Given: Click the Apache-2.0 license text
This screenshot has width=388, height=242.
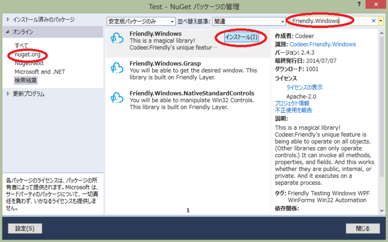Looking at the screenshot, I should [301, 96].
